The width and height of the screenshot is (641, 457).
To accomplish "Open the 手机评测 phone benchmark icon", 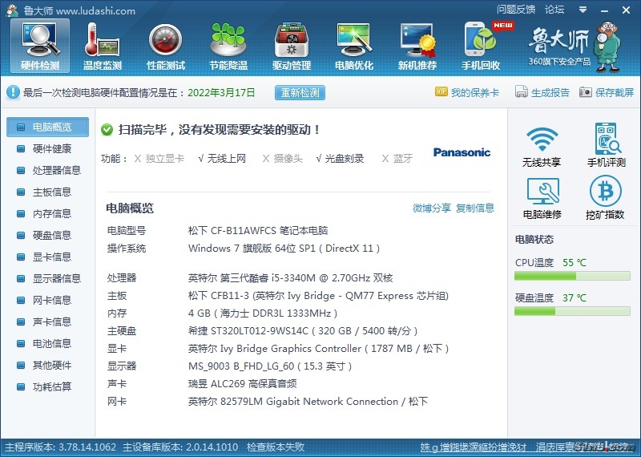I will tap(606, 145).
